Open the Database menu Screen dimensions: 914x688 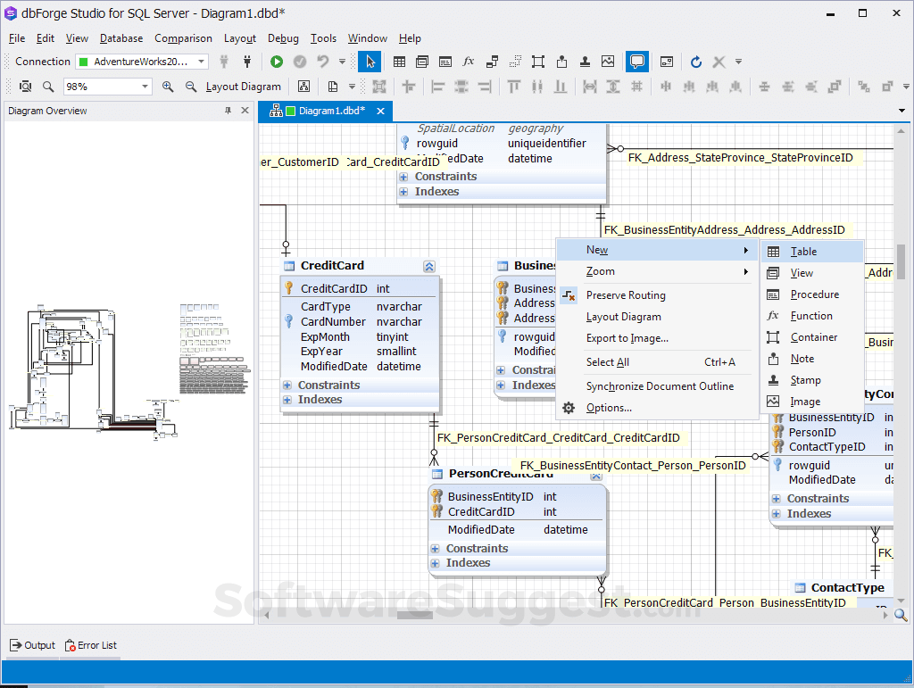120,38
